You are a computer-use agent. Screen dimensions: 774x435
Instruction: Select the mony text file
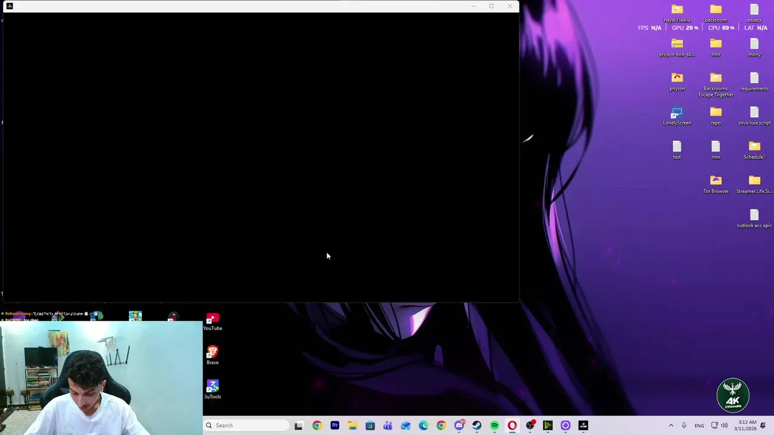pyautogui.click(x=754, y=48)
